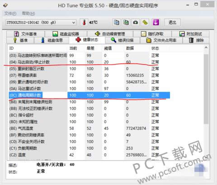This screenshot has height=185, width=217.
Task: Select the (05) 重映射扇区计数 row
Action: 90,69
